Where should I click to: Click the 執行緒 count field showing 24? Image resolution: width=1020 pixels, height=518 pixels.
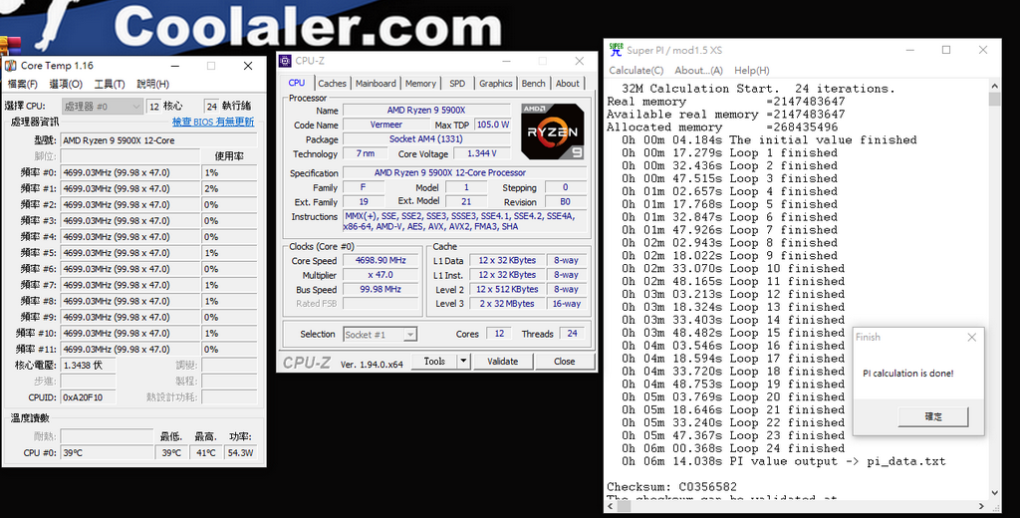(212, 106)
